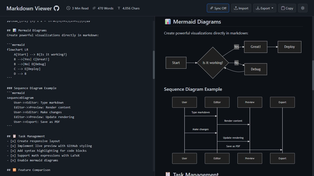Click the 'Add syntax highlighting for code blocks' line
Screen dimensions: 314x176
point(47,151)
